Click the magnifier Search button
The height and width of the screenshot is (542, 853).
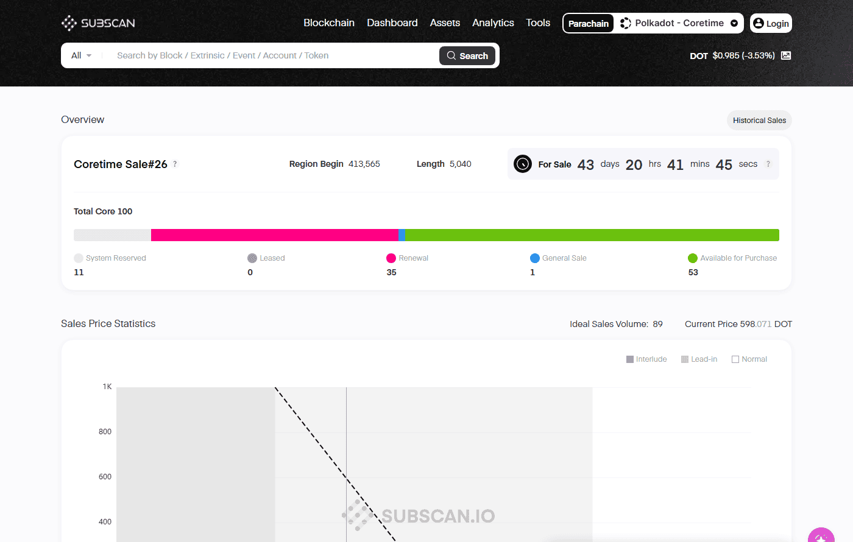pyautogui.click(x=467, y=55)
